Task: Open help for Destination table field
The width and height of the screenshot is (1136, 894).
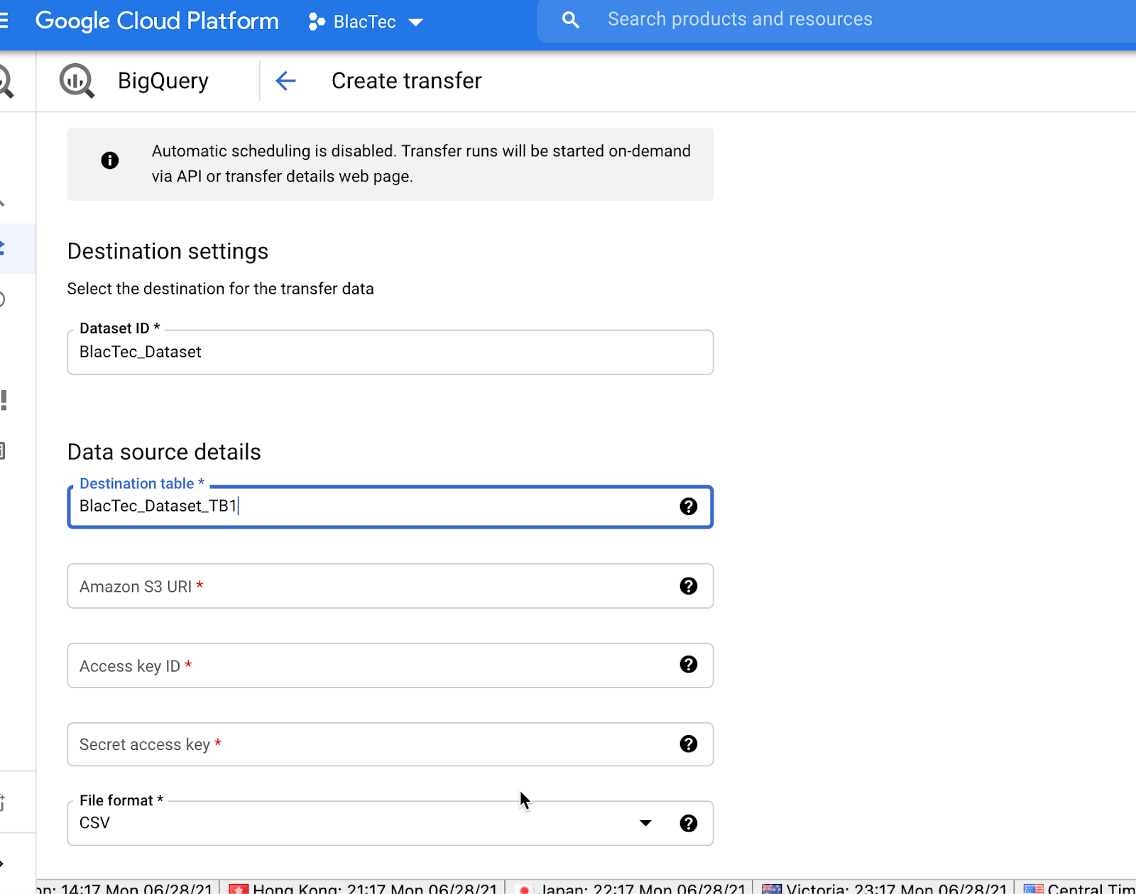Action: point(688,506)
